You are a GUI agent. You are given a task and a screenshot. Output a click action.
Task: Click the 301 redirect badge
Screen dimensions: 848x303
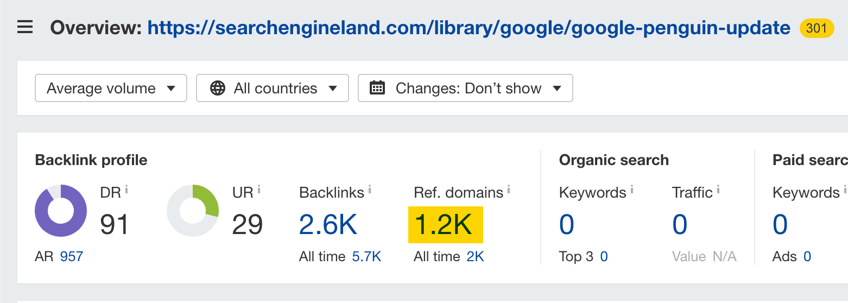point(817,28)
